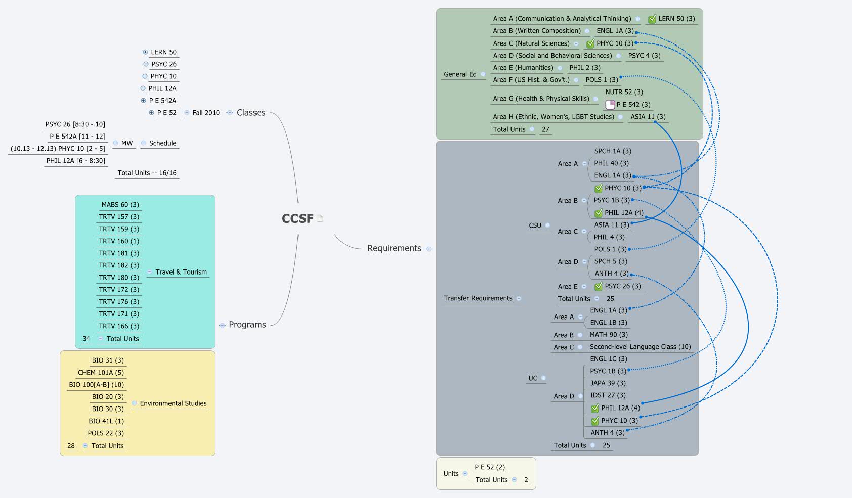Collapse the Fall 2010 subtopic

pos(187,113)
